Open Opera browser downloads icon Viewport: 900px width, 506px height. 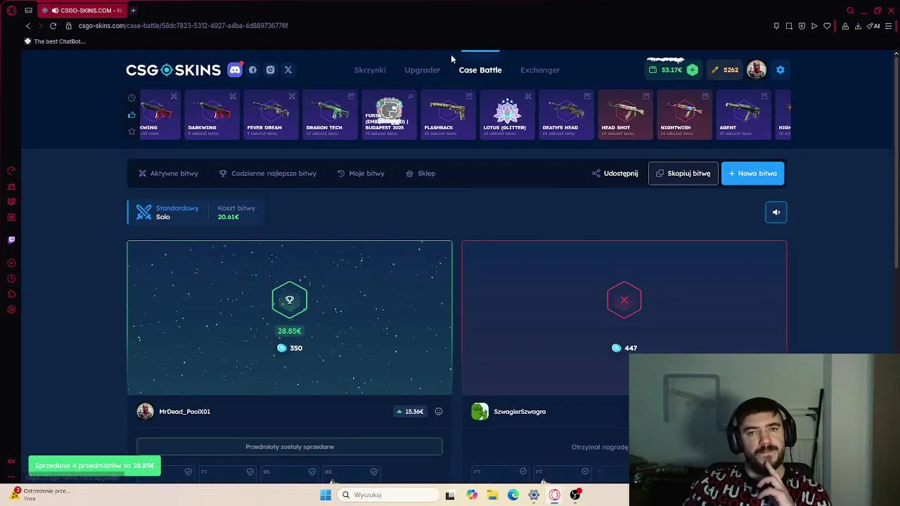coord(858,26)
